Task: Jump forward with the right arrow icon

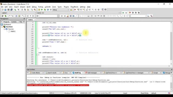Action: [x=126, y=13]
